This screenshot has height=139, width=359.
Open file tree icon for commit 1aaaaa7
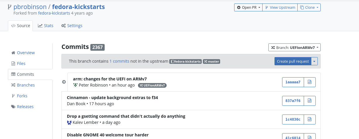click(x=310, y=82)
